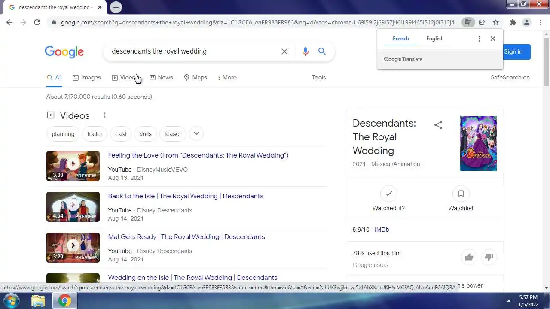Screen dimensions: 550x309
Task: Open the More search categories dropdown
Action: 227,78
